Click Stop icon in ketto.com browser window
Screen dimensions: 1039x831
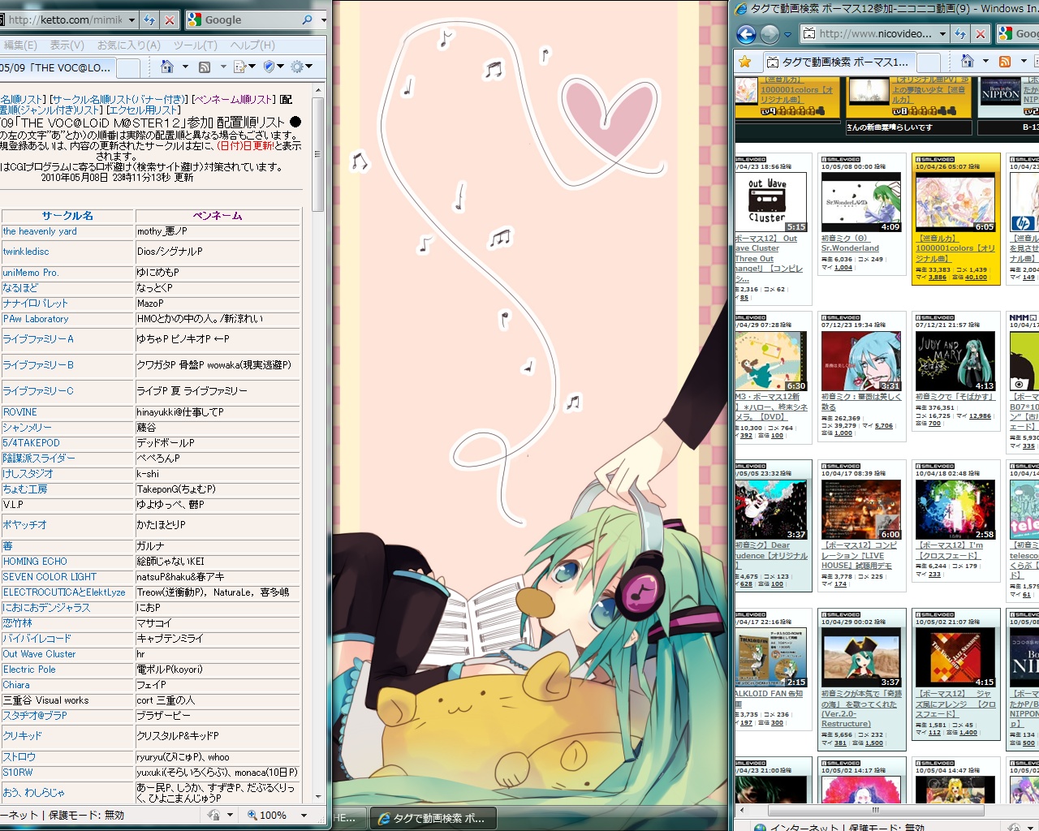[x=169, y=19]
